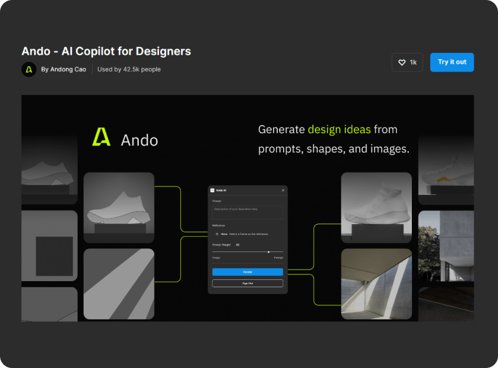The height and width of the screenshot is (368, 498).
Task: Close the Ando AI plugin dialog
Action: point(283,190)
